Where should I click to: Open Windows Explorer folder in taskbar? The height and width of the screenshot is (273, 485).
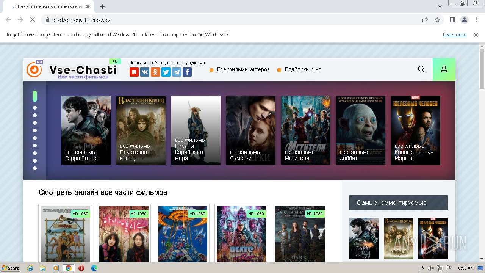[x=43, y=268]
